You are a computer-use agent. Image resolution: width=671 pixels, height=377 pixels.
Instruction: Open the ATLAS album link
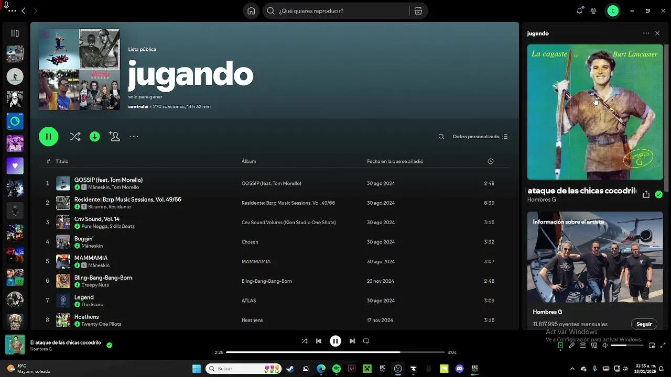click(248, 301)
